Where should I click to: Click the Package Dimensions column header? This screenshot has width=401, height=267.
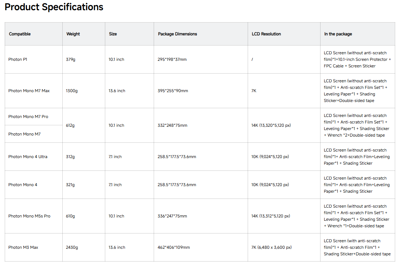[x=177, y=34]
